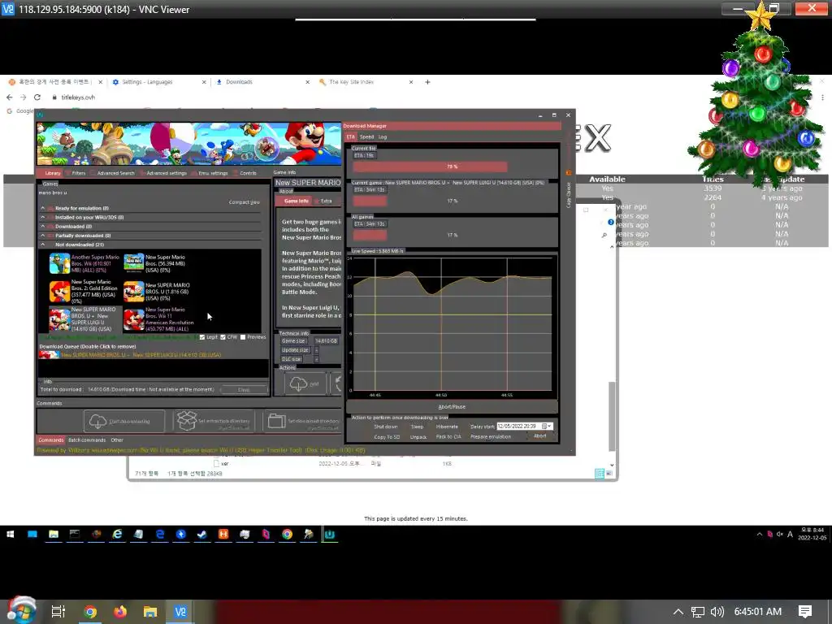Collapse the Partially downloaded group
832x624 pixels.
coord(43,235)
